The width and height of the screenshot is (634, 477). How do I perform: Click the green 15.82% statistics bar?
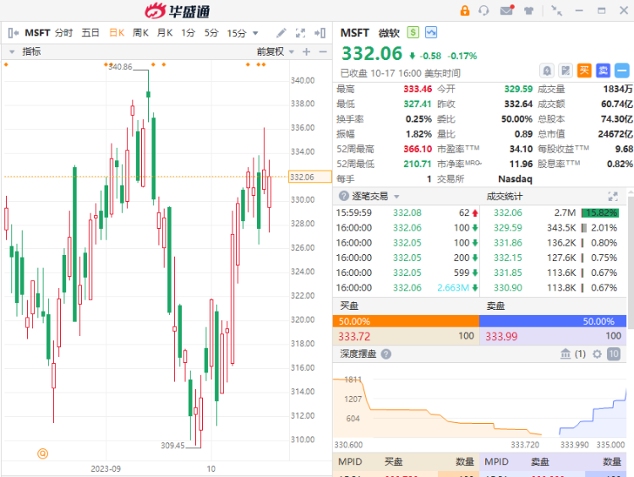[600, 213]
